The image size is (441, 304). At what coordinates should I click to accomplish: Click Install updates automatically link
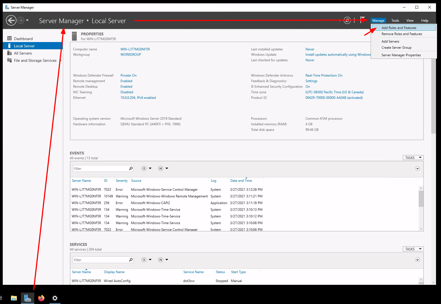pos(338,55)
